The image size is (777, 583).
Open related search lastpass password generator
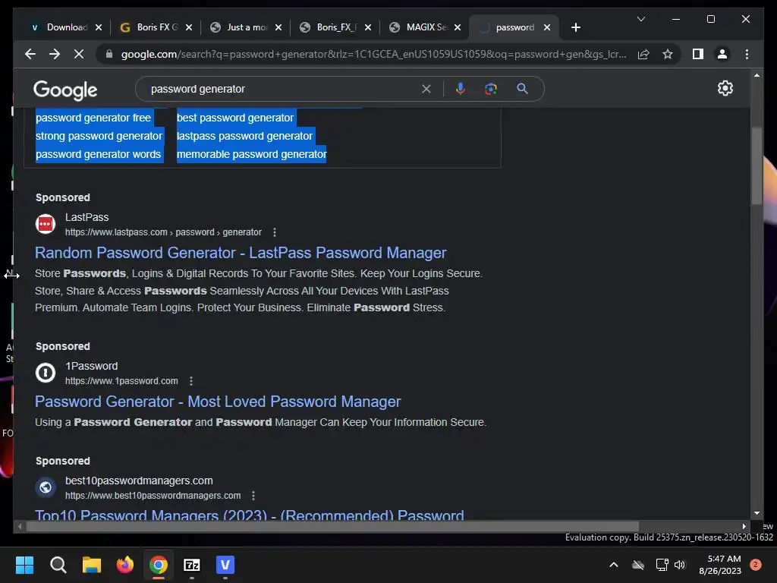pyautogui.click(x=244, y=136)
